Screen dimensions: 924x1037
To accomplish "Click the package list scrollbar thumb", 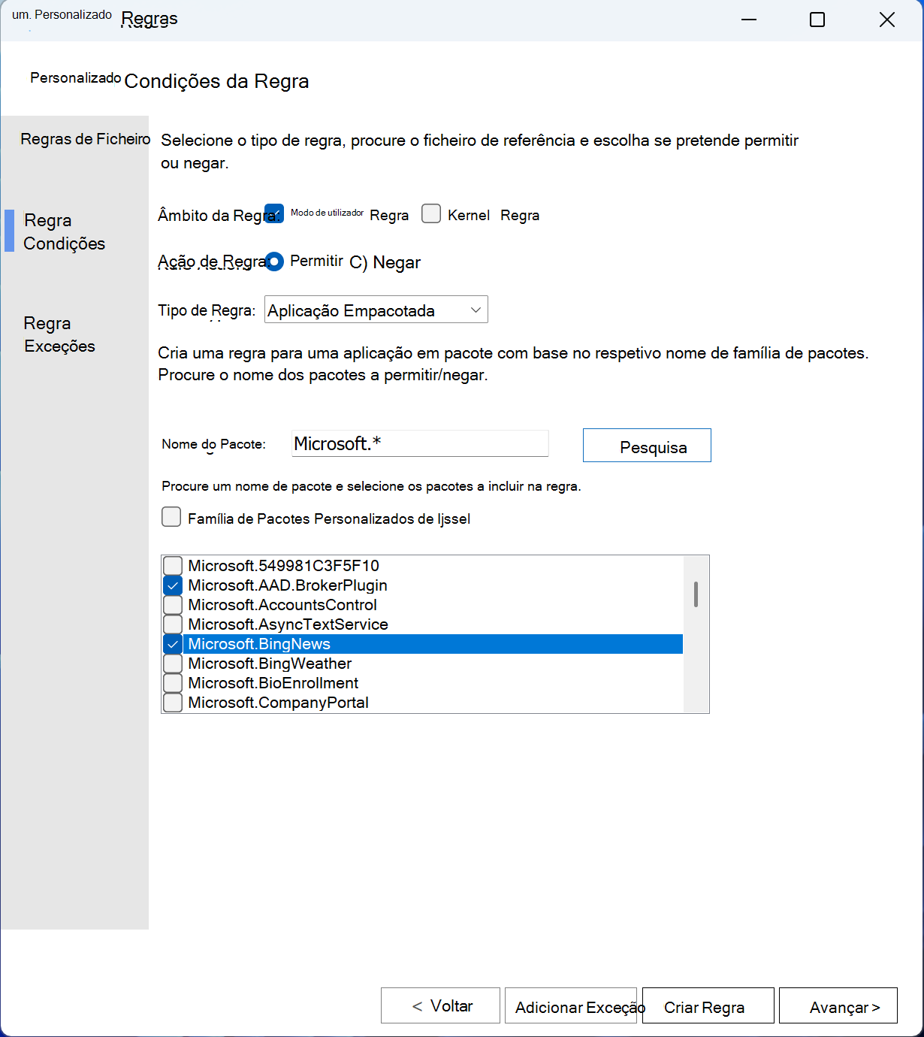I will pyautogui.click(x=696, y=594).
